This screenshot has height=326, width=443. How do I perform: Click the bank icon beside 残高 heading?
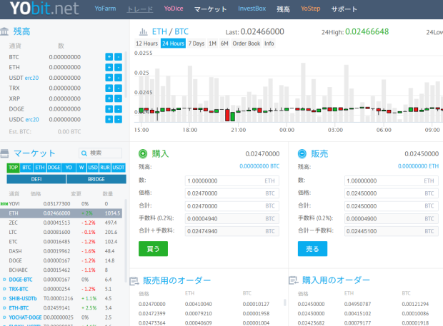(4, 31)
